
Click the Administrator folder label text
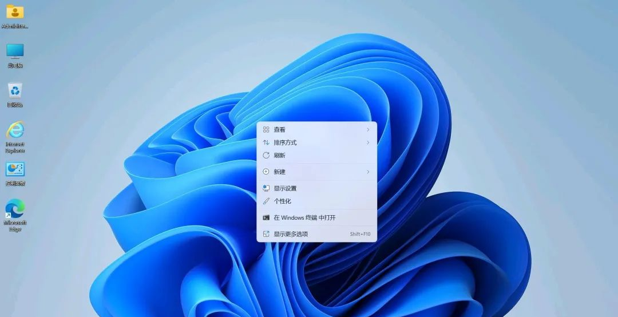pyautogui.click(x=15, y=26)
